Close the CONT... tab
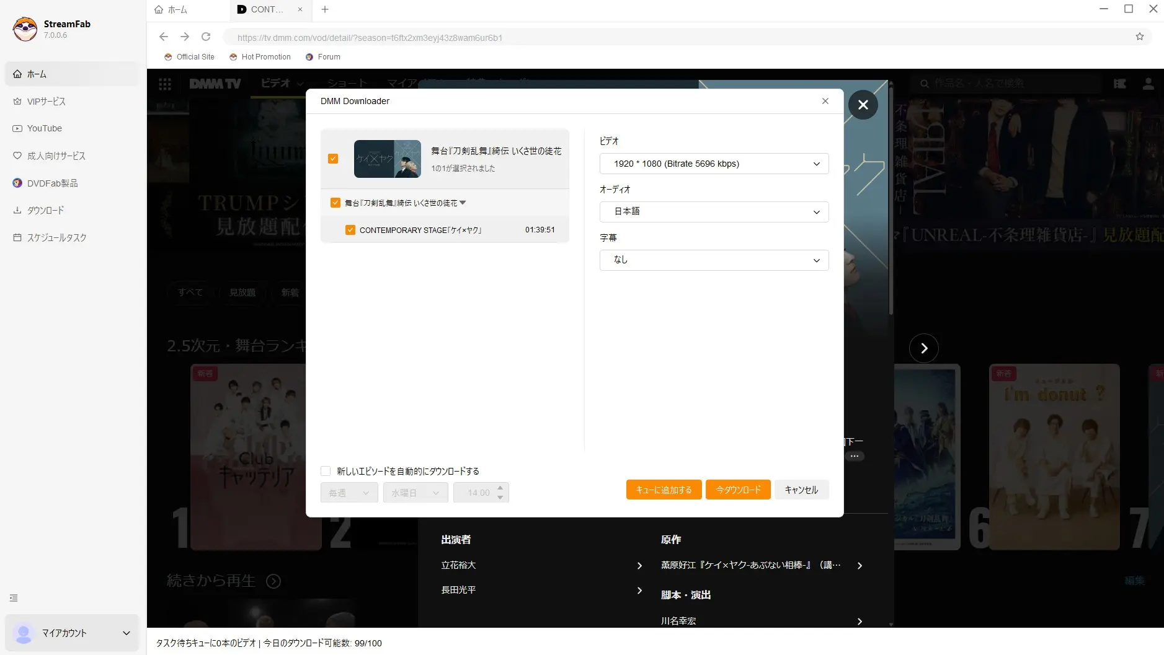 (300, 9)
